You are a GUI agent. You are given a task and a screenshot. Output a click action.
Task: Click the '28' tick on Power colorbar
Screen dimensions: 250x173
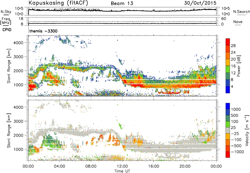pos(233,46)
